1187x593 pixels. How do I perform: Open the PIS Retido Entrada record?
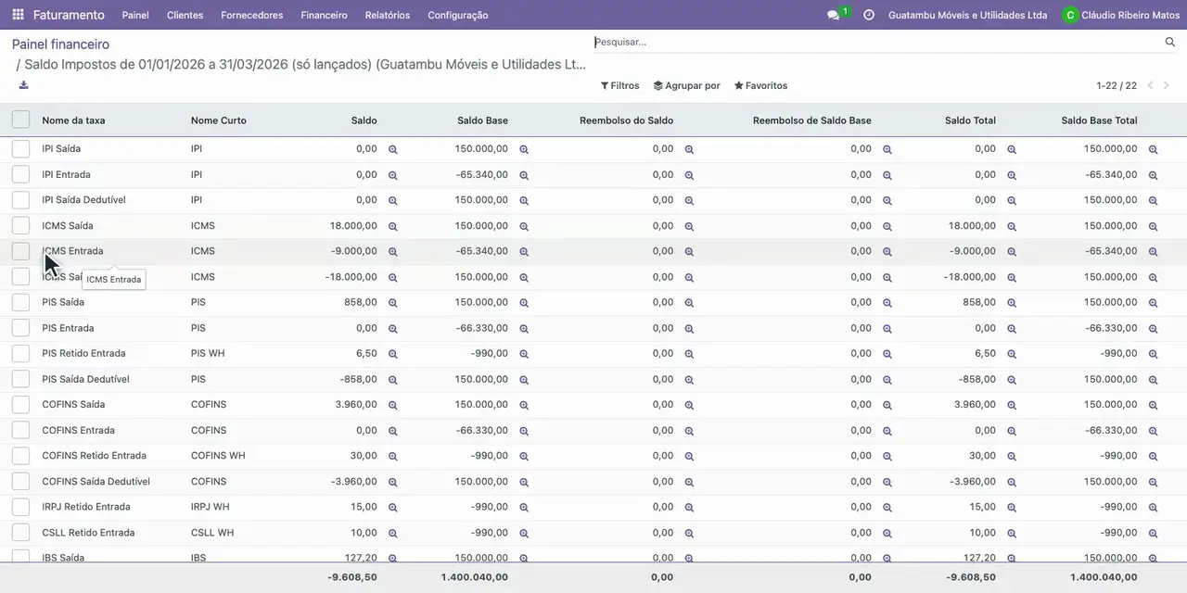click(83, 353)
